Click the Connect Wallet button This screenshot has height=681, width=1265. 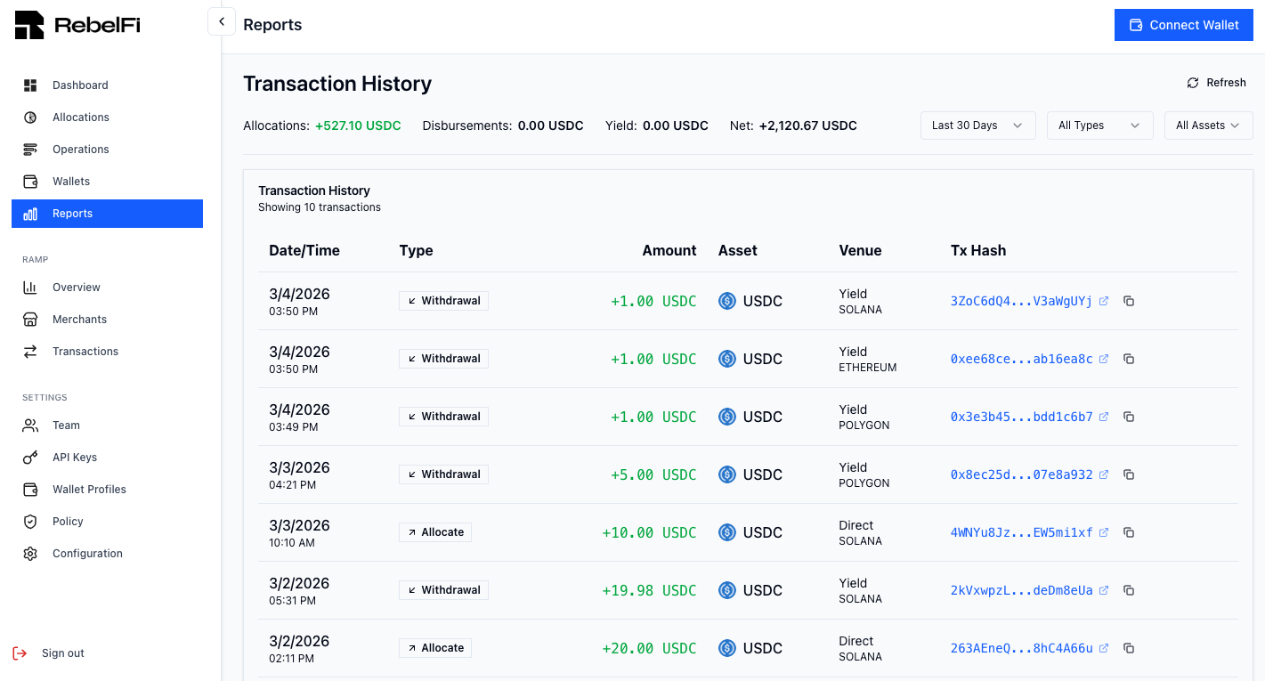(1183, 24)
